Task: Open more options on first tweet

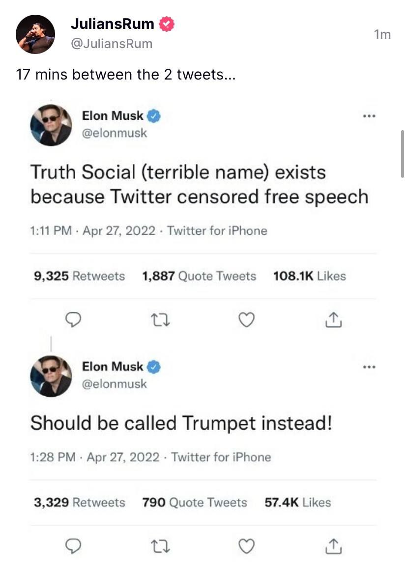Action: pyautogui.click(x=368, y=116)
